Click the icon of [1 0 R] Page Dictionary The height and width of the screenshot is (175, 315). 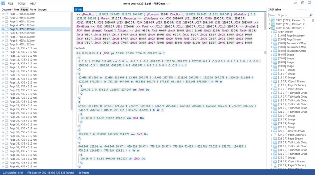click(276, 35)
